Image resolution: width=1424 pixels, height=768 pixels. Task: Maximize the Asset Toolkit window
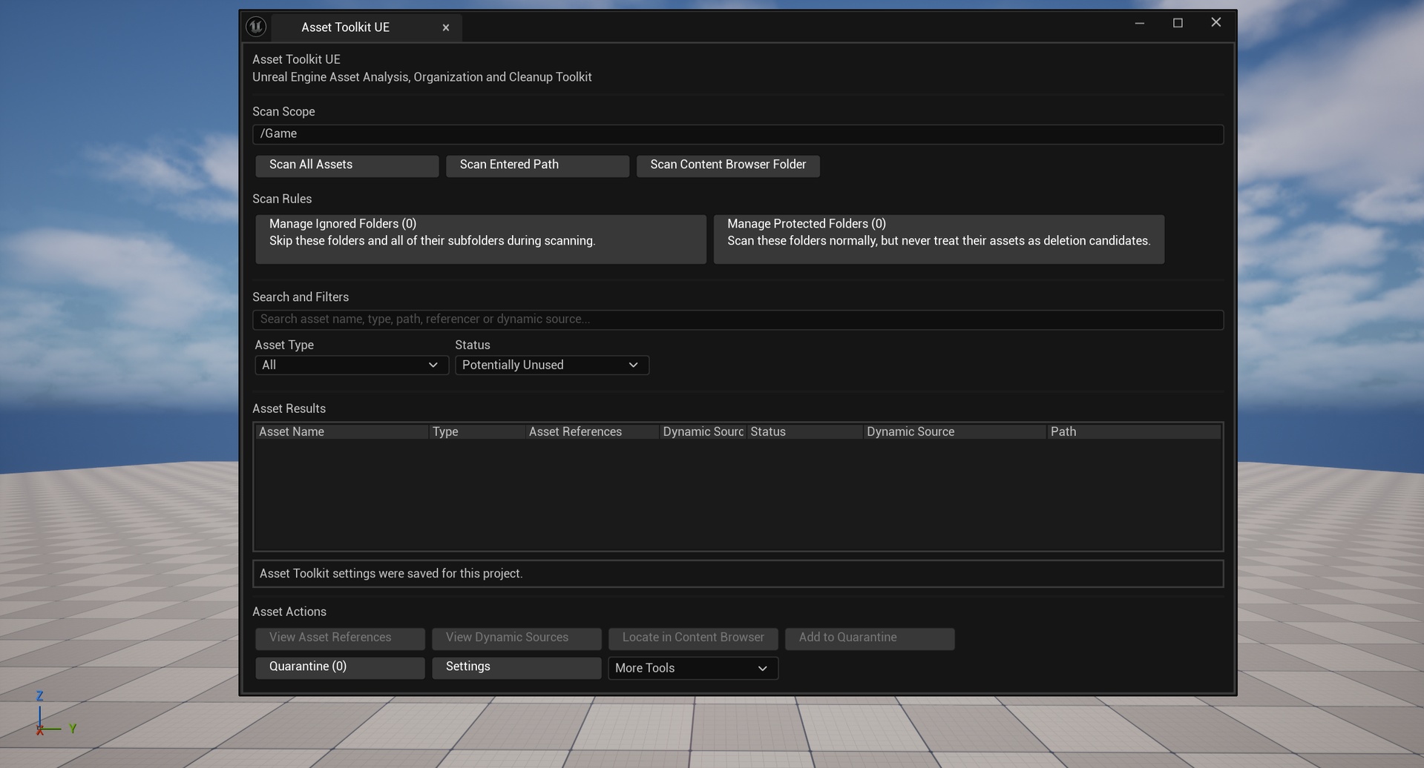[1178, 23]
